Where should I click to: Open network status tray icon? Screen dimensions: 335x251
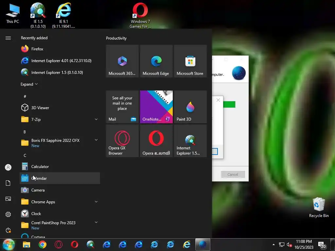click(x=282, y=244)
